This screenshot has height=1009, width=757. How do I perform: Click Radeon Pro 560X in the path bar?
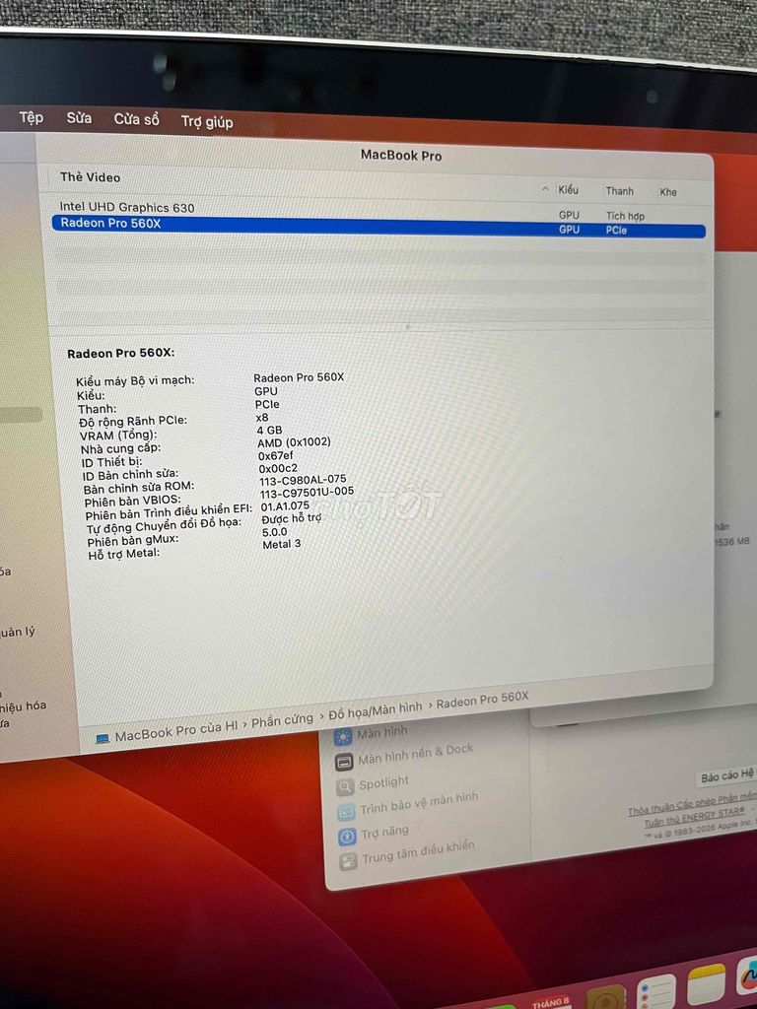point(483,700)
